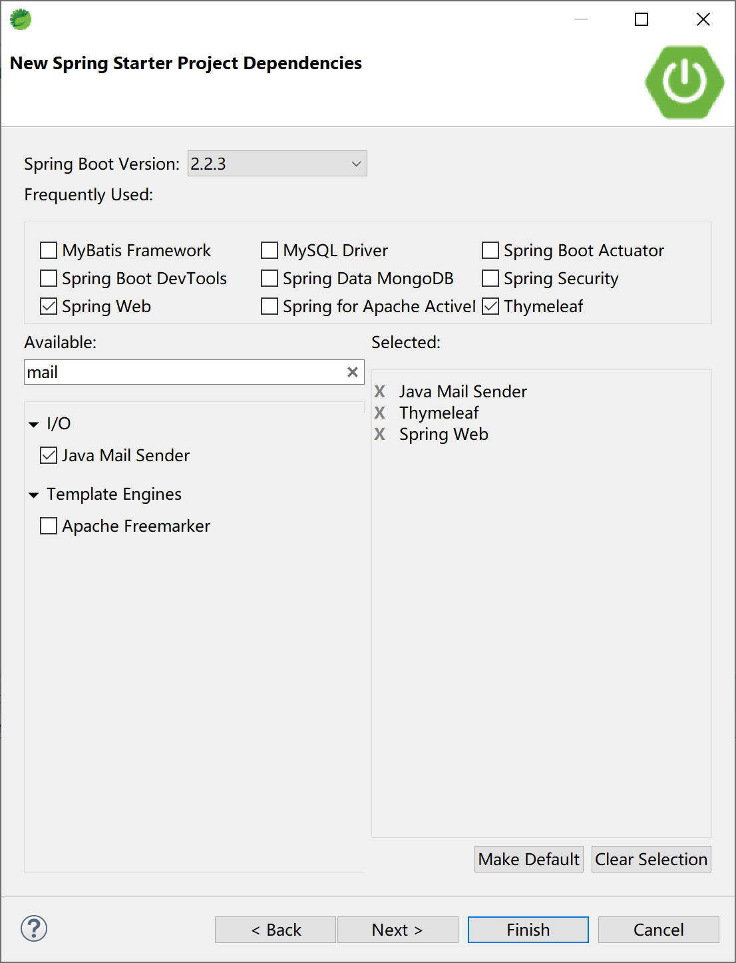The image size is (736, 963).
Task: Collapse the Template Engines category
Action: tap(34, 494)
